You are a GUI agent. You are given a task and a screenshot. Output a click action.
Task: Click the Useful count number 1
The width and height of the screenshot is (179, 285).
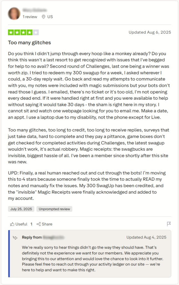tap(31, 224)
